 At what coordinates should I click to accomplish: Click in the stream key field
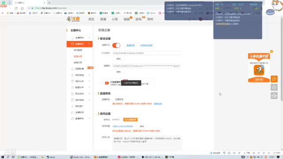click(146, 66)
